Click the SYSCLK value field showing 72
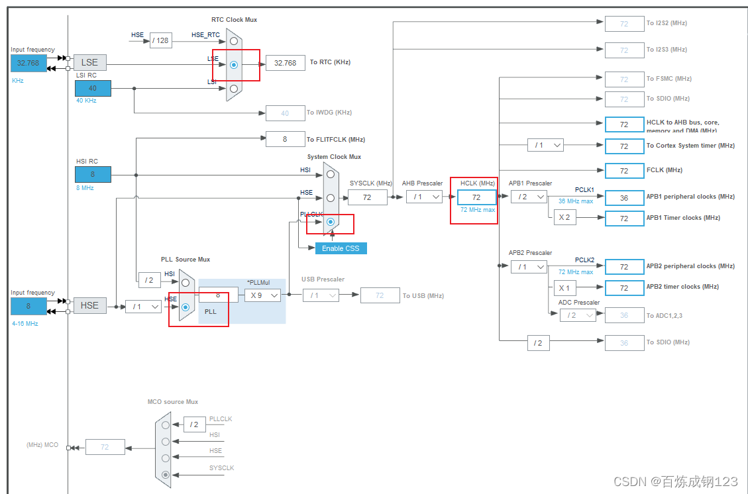 click(368, 197)
